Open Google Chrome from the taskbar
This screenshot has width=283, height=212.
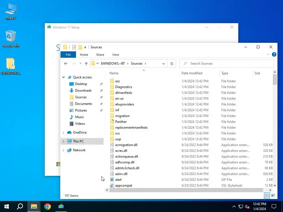(48, 206)
